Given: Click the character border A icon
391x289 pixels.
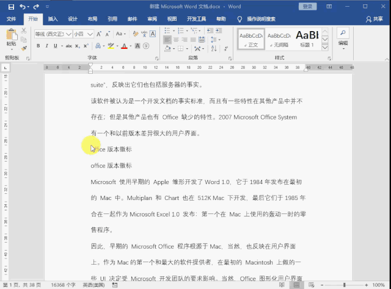Looking at the screenshot, I should coord(153,34).
